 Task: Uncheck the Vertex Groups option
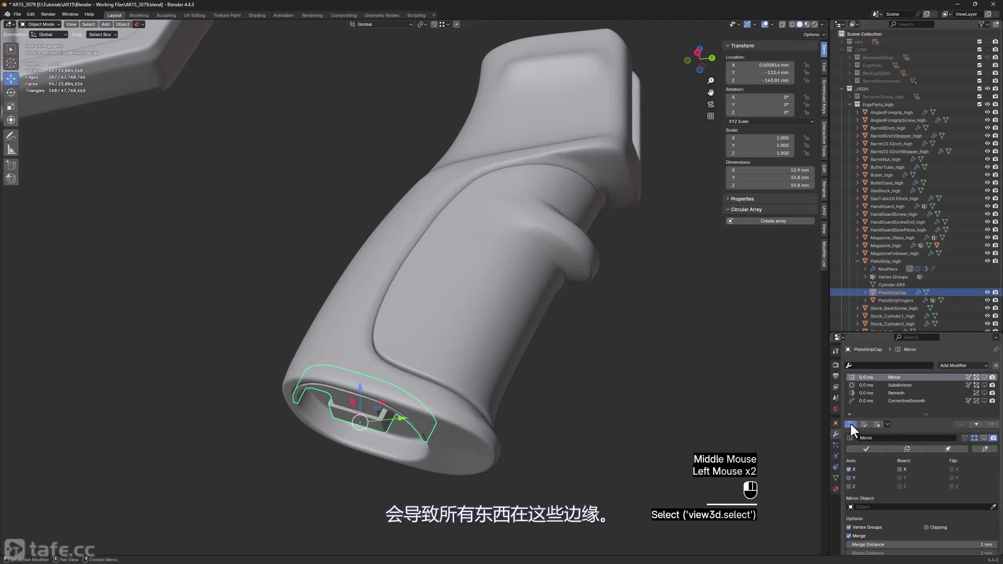point(849,527)
